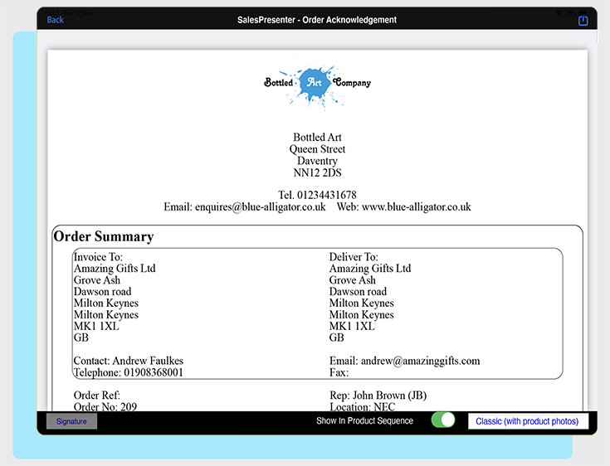Select the Daventry address line

point(317,161)
